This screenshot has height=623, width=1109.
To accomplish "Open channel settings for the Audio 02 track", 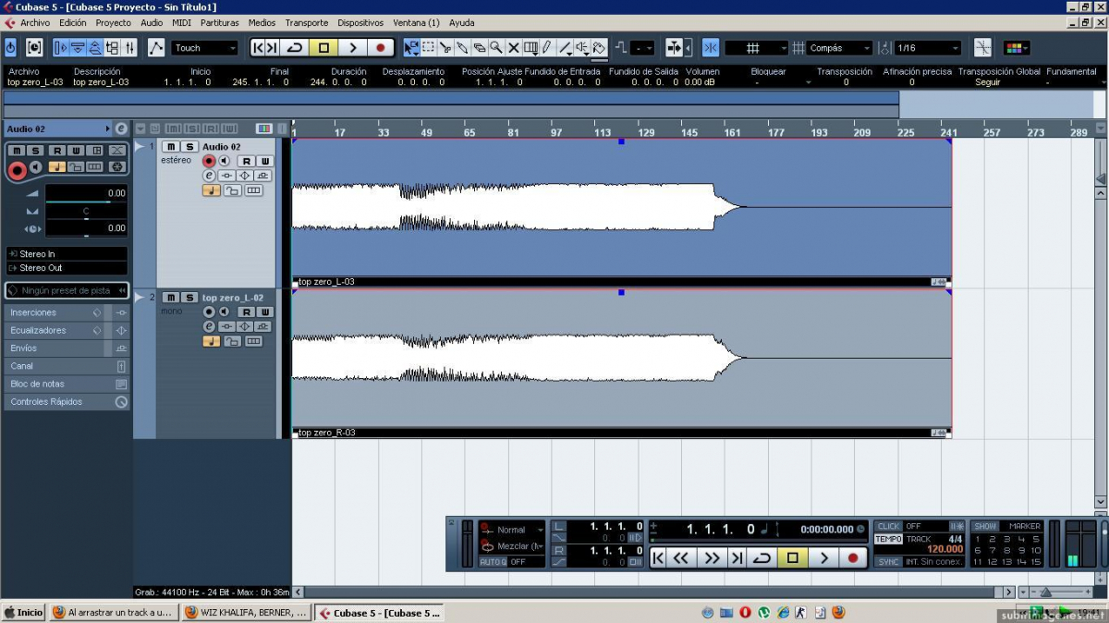I will [x=209, y=175].
